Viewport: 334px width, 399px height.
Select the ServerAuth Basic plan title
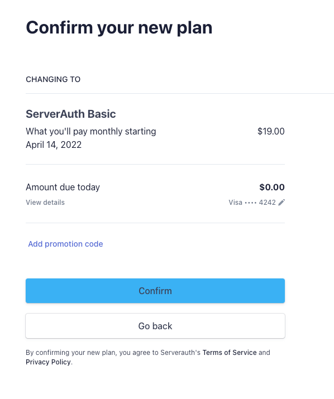[x=71, y=114]
